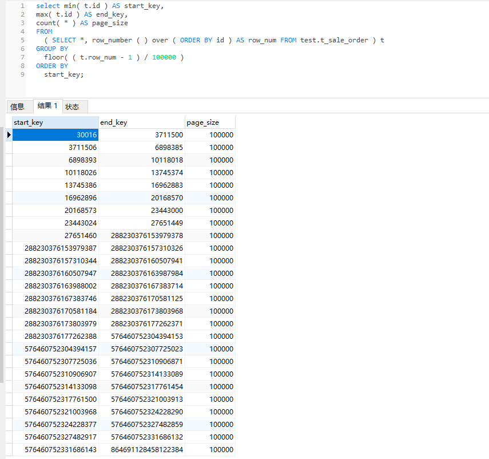Select the end_key cell 13745374
The image size is (489, 459).
(x=141, y=173)
